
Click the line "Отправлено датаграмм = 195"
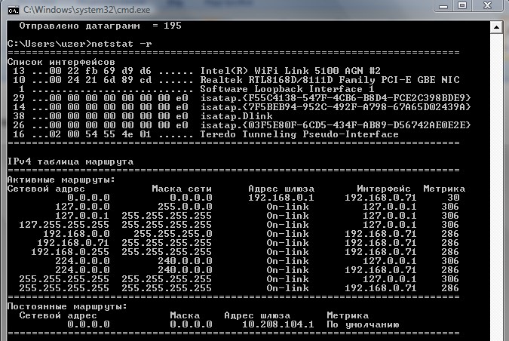coord(100,26)
